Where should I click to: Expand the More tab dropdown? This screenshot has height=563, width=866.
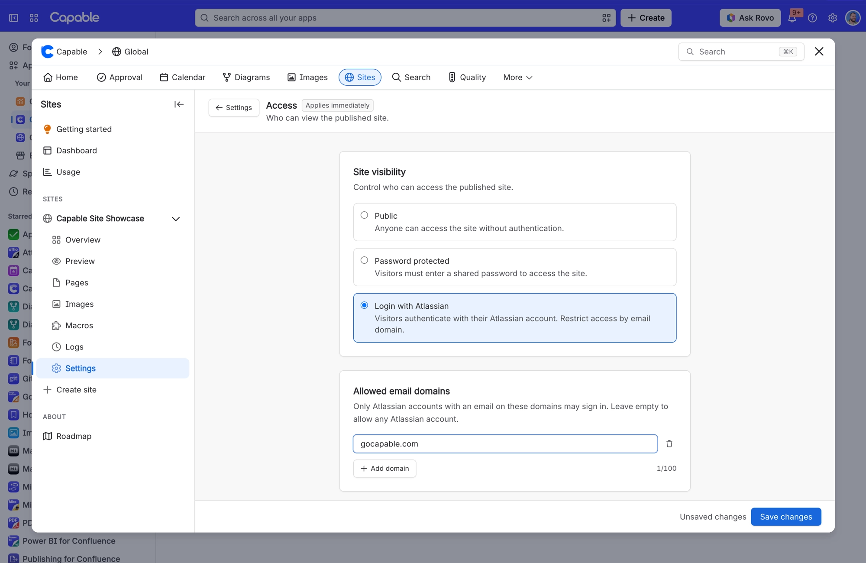point(517,78)
